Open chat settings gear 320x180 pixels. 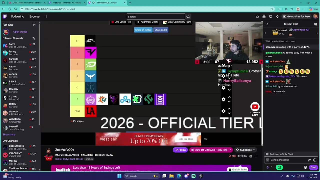pos(305,167)
